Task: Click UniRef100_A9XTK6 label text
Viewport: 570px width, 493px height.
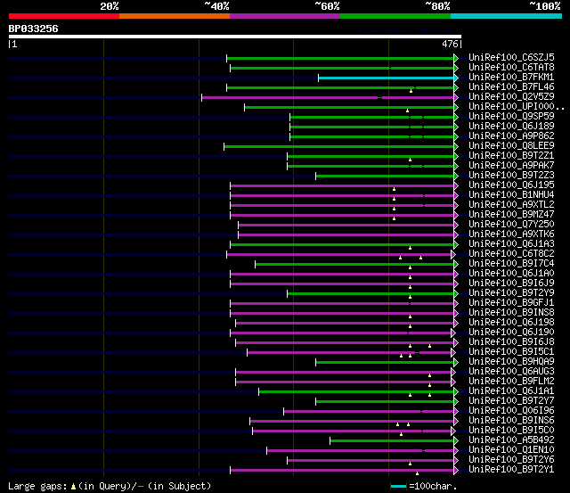Action: [511, 234]
